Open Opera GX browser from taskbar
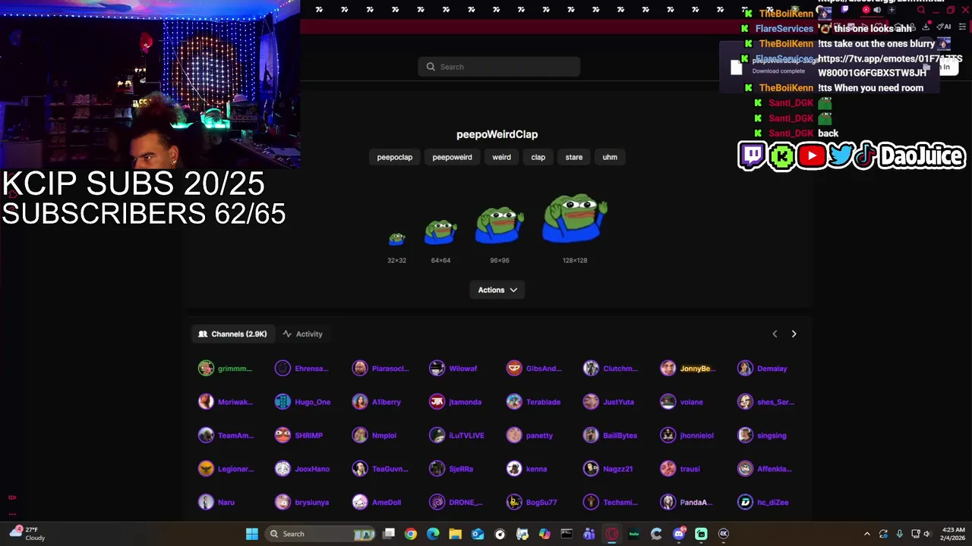 click(x=612, y=534)
